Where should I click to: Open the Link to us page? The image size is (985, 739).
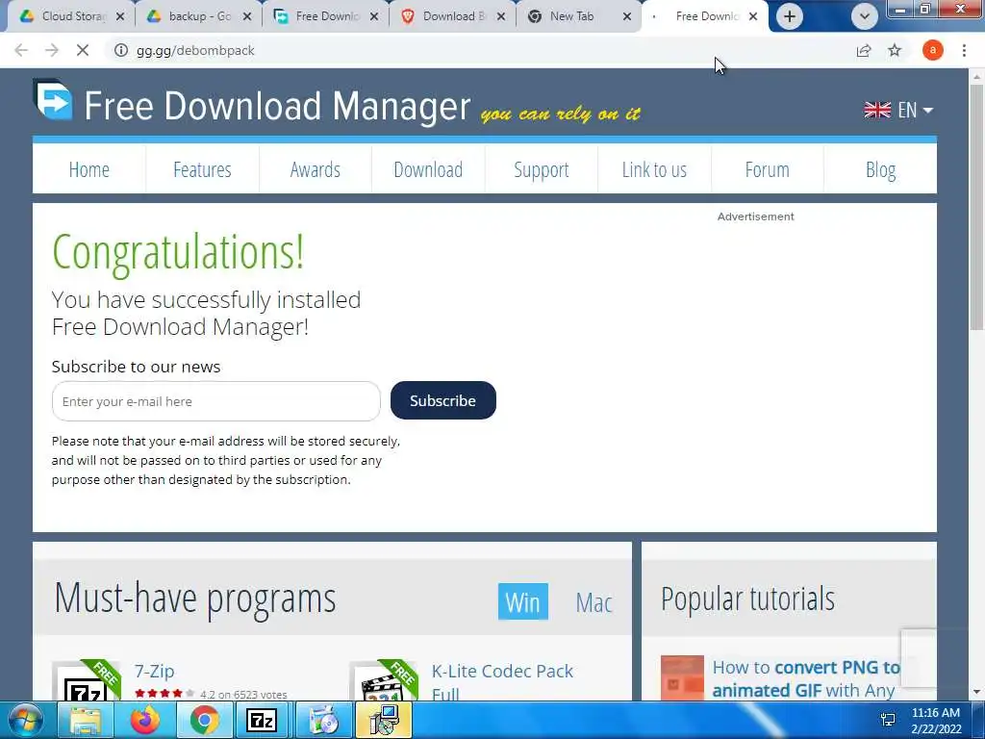[654, 169]
